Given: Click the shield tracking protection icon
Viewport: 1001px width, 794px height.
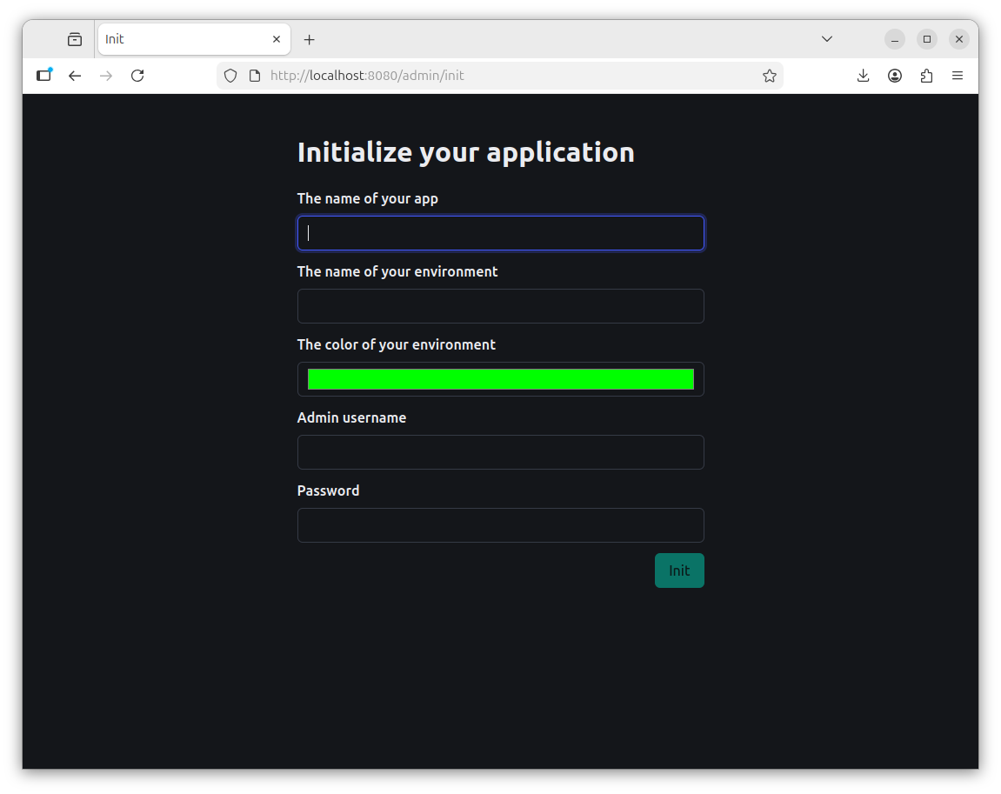Looking at the screenshot, I should 230,76.
